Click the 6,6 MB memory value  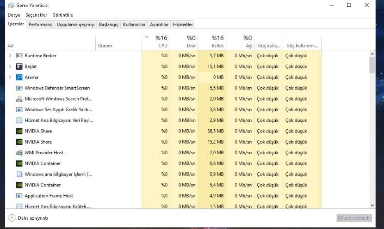(x=217, y=163)
